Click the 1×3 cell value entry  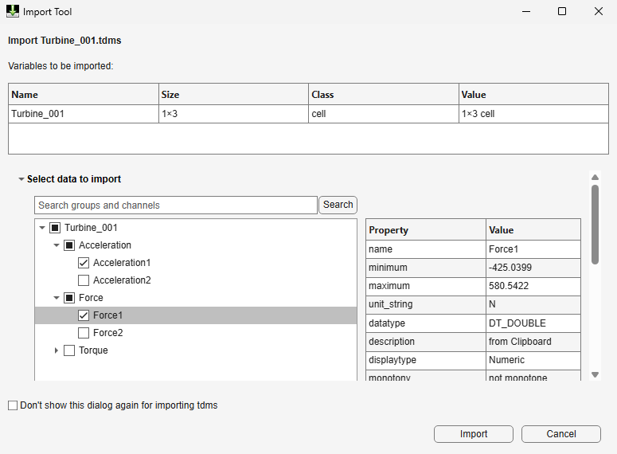533,114
